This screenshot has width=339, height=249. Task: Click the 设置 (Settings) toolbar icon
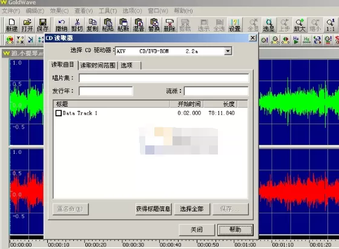(x=235, y=25)
